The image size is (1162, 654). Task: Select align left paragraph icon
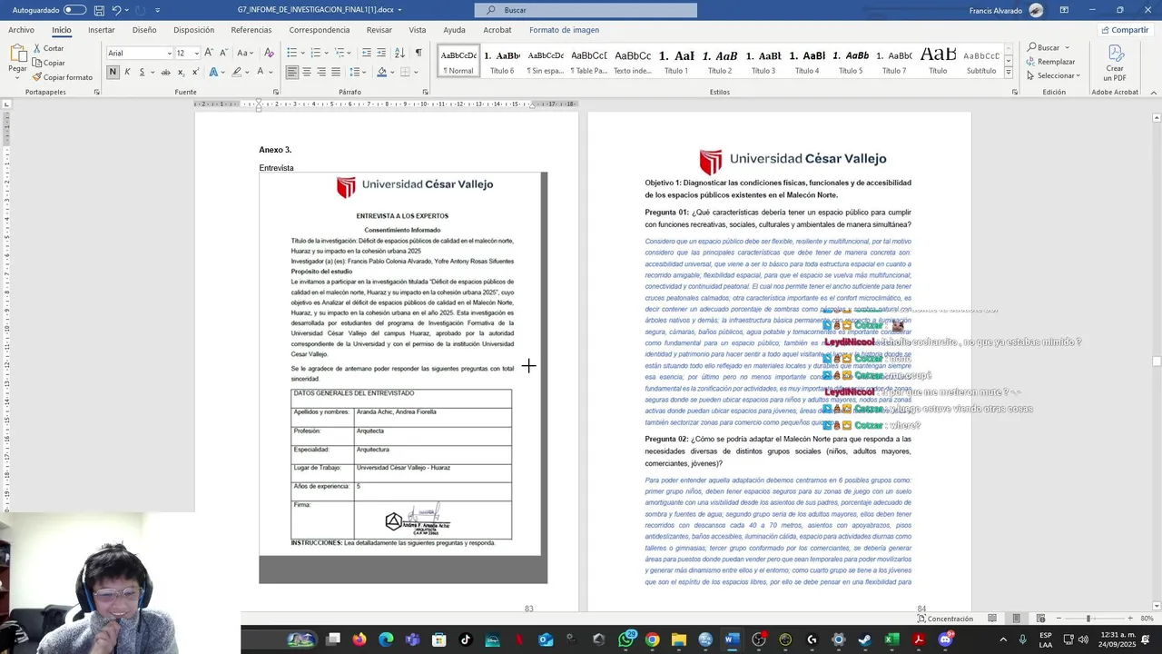click(292, 72)
